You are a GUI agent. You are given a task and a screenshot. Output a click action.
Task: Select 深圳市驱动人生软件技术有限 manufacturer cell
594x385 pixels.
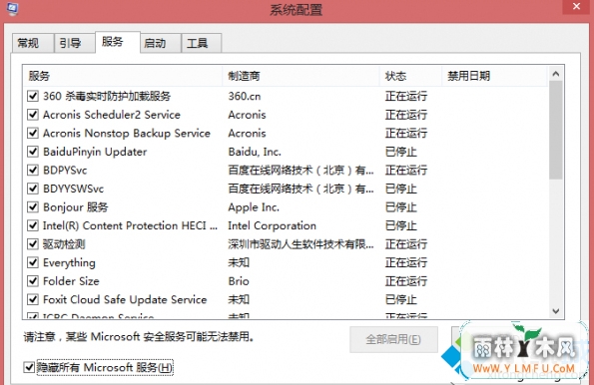300,244
